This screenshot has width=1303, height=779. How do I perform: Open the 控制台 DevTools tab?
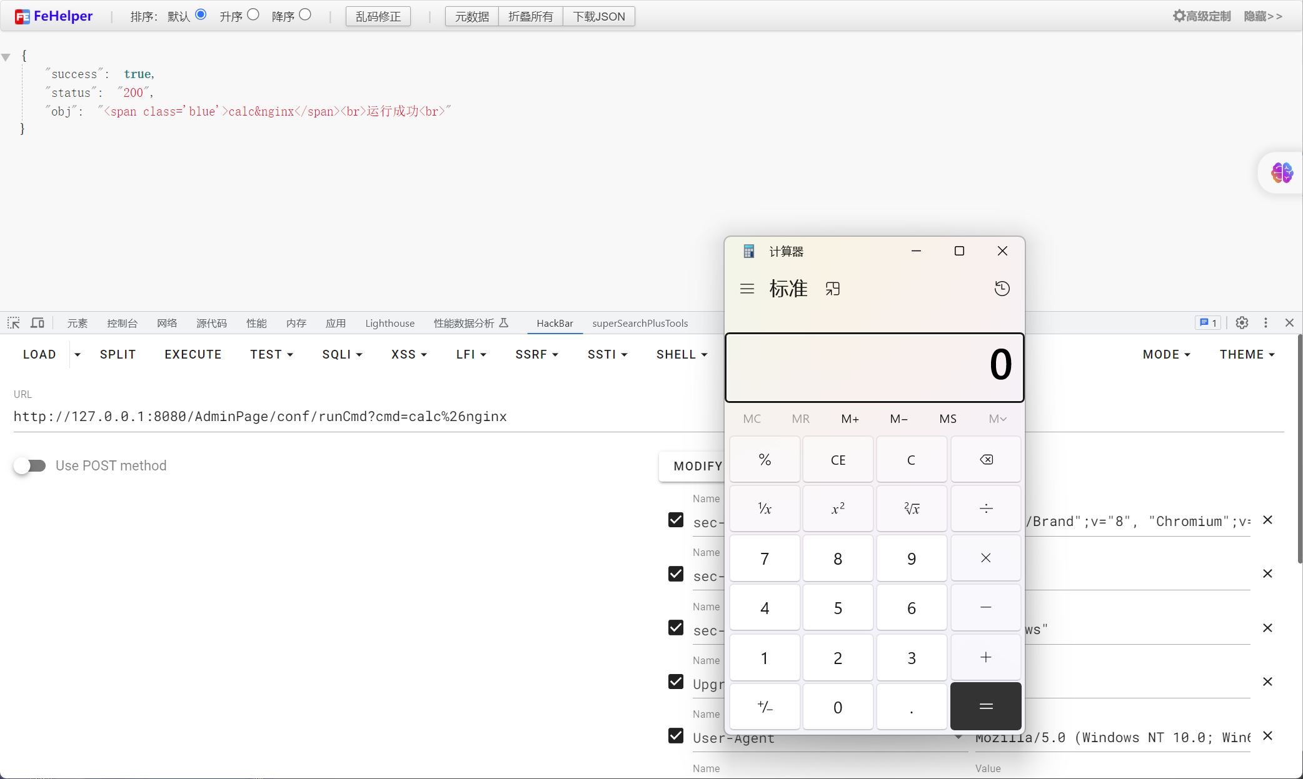tap(122, 324)
